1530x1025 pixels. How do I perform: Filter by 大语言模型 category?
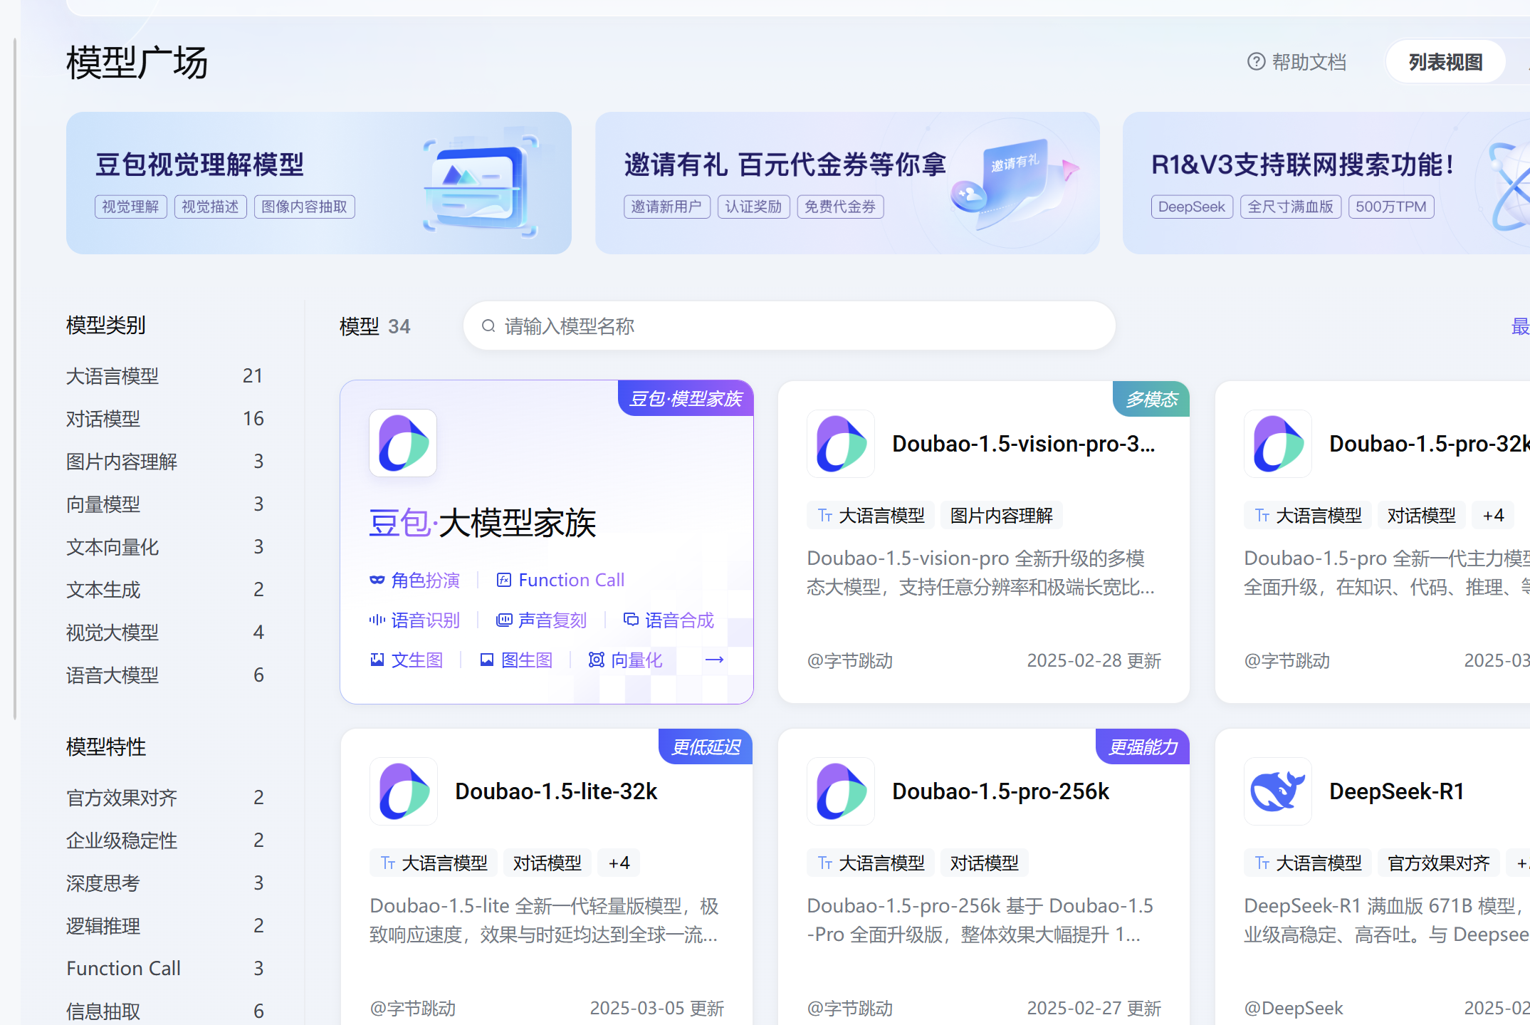coord(112,375)
